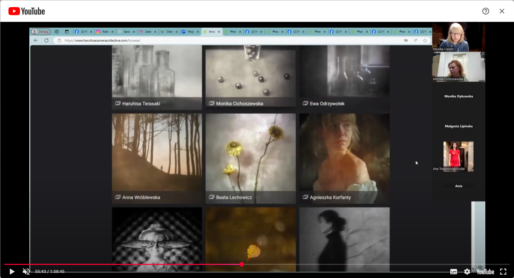
Task: Close the 'brow' browser tab
Action: pos(219,32)
